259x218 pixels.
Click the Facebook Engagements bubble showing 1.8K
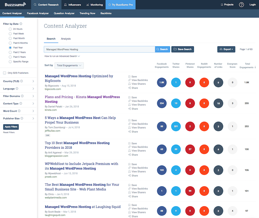click(162, 82)
